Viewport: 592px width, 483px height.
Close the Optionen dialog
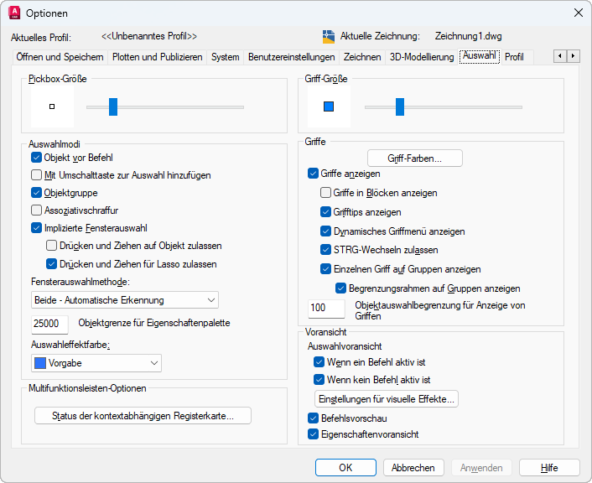tap(578, 13)
